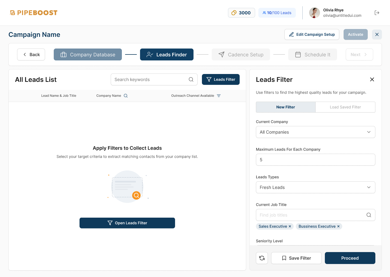Click the Company Name column header text
Image resolution: width=390 pixels, height=277 pixels.
(x=109, y=96)
